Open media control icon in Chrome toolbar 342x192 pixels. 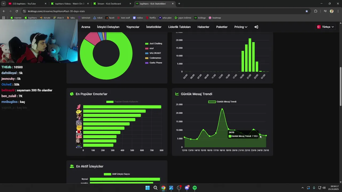point(325,11)
